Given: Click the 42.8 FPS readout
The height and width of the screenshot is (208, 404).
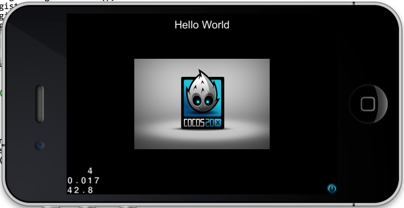Looking at the screenshot, I should 80,190.
